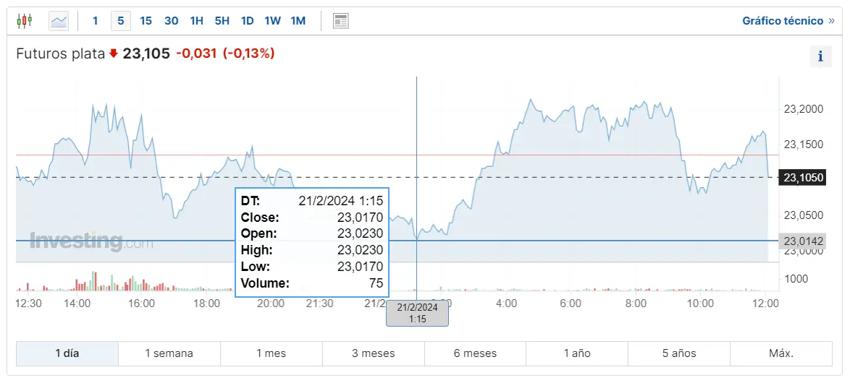
Task: Choose the 15-minute interval
Action: click(146, 21)
